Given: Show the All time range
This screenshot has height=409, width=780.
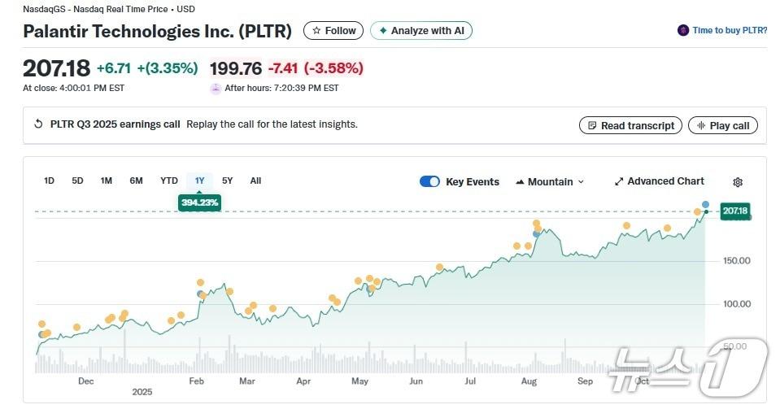Looking at the screenshot, I should [x=255, y=181].
